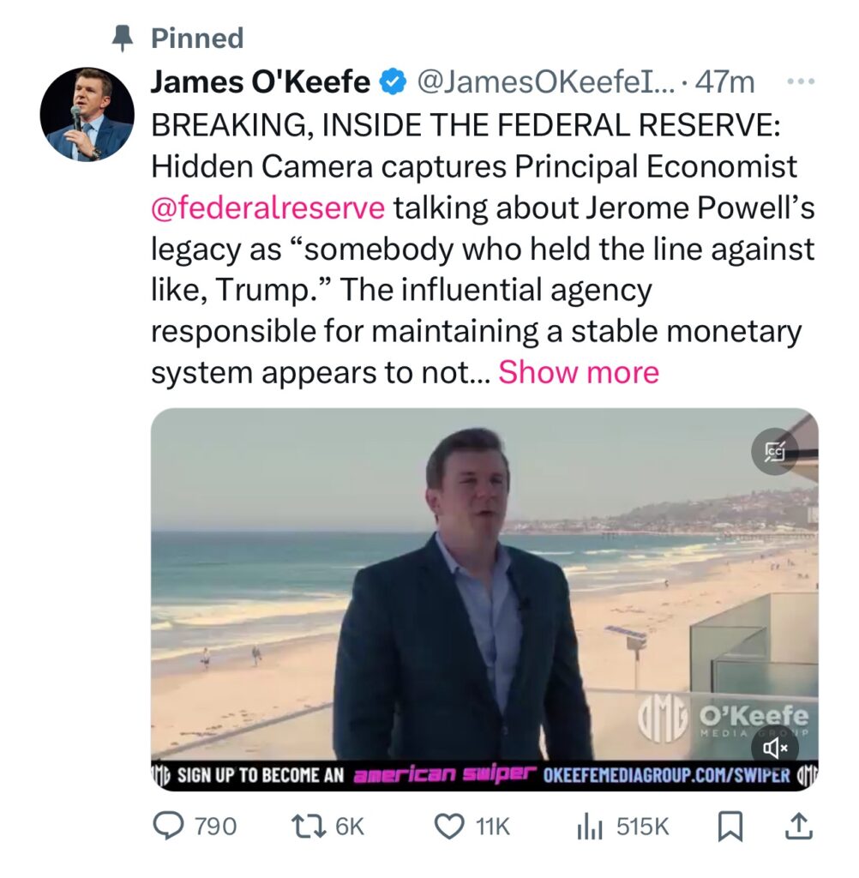Unmute the video sound
This screenshot has height=878, width=859.
point(775,749)
